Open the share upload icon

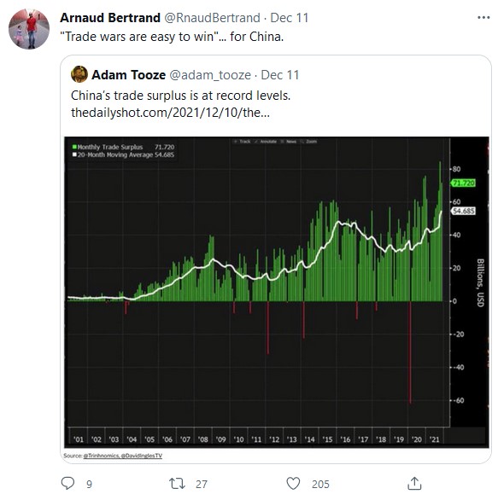[x=414, y=483]
